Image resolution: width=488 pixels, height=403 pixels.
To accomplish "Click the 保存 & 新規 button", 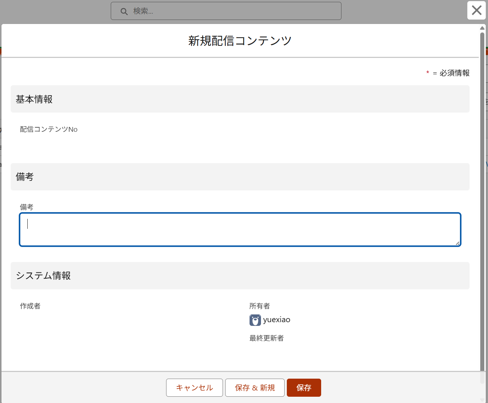I will click(x=255, y=387).
